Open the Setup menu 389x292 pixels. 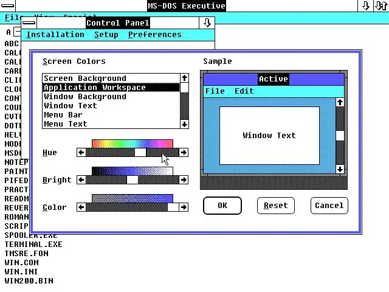106,35
